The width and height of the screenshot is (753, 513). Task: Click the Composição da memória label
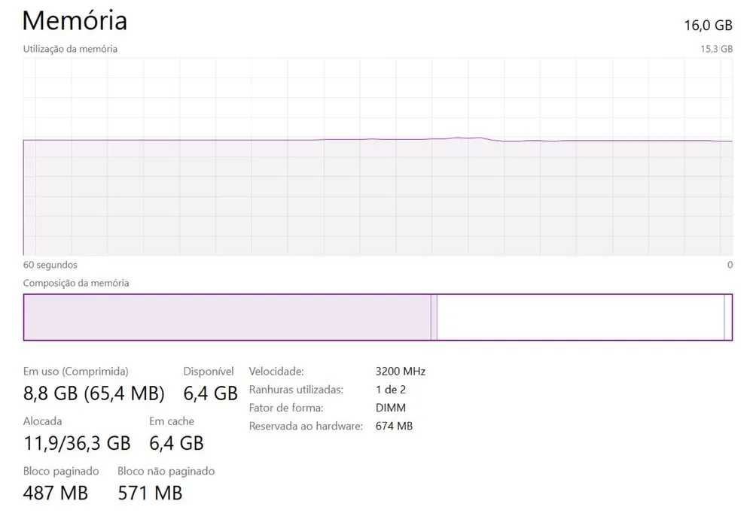[x=76, y=283]
